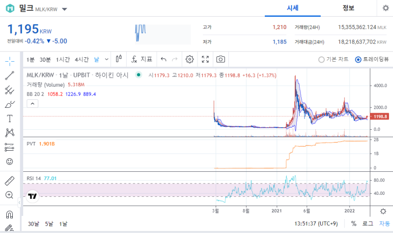This screenshot has width=393, height=233.
Task: Redo the chart action
Action: pos(175,59)
